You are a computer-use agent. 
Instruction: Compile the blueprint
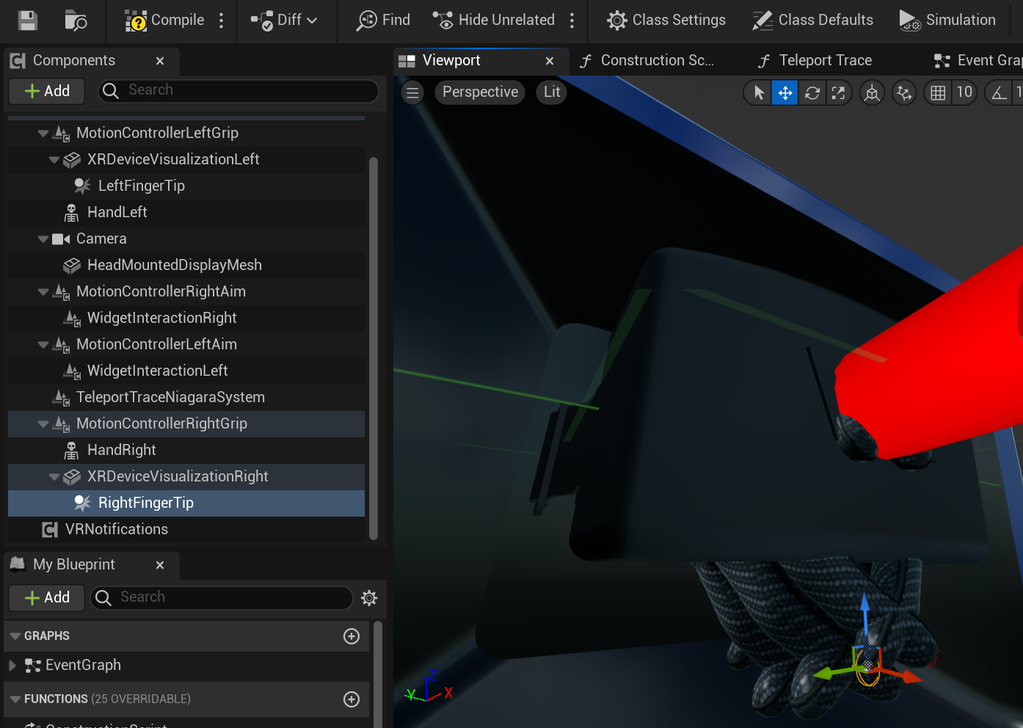click(x=164, y=21)
